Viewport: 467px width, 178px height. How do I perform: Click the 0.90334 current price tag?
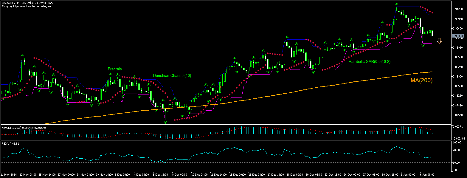457,36
